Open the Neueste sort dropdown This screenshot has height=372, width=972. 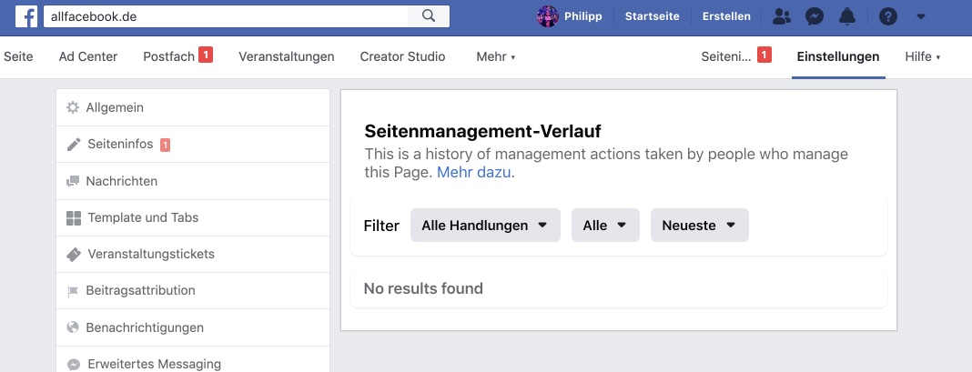click(x=699, y=225)
